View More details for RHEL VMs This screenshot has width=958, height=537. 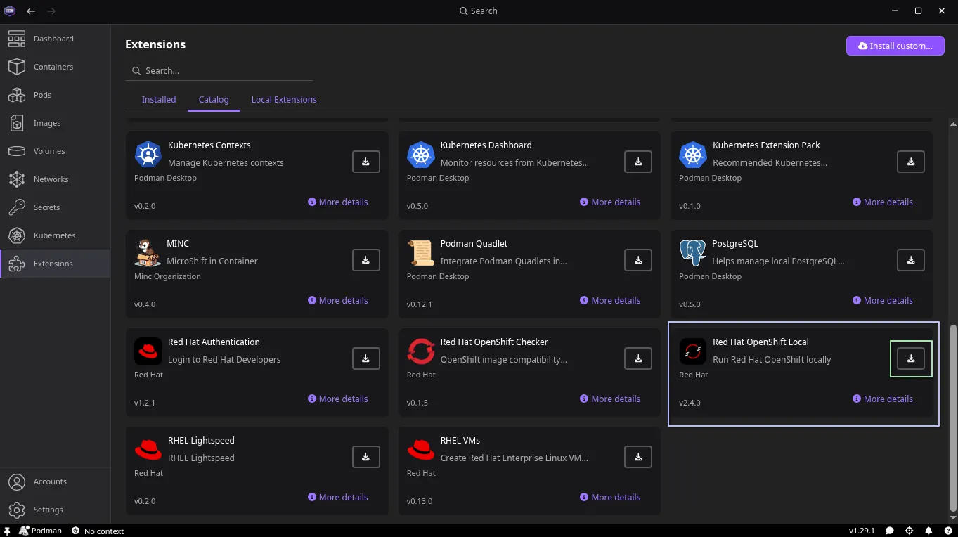click(610, 497)
